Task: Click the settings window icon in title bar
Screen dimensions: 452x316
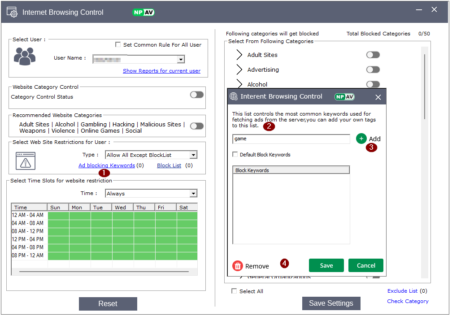Action: (x=12, y=12)
